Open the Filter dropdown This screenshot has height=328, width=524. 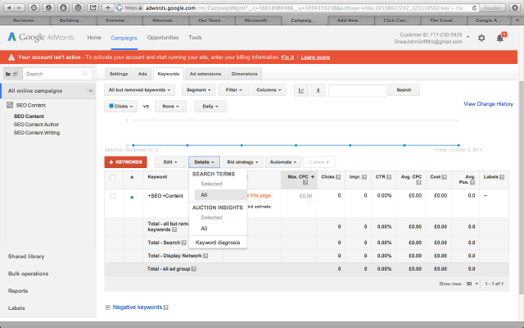click(233, 90)
